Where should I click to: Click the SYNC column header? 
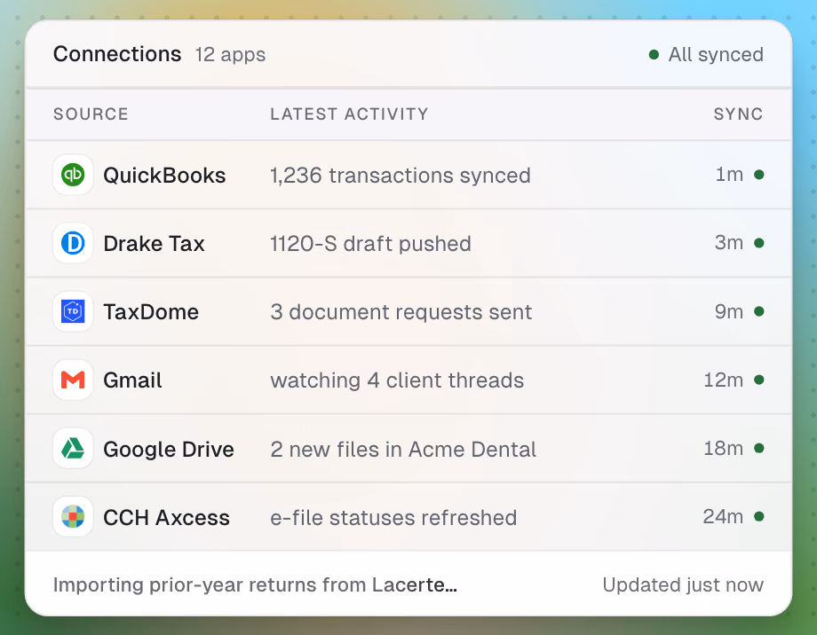[x=738, y=114]
